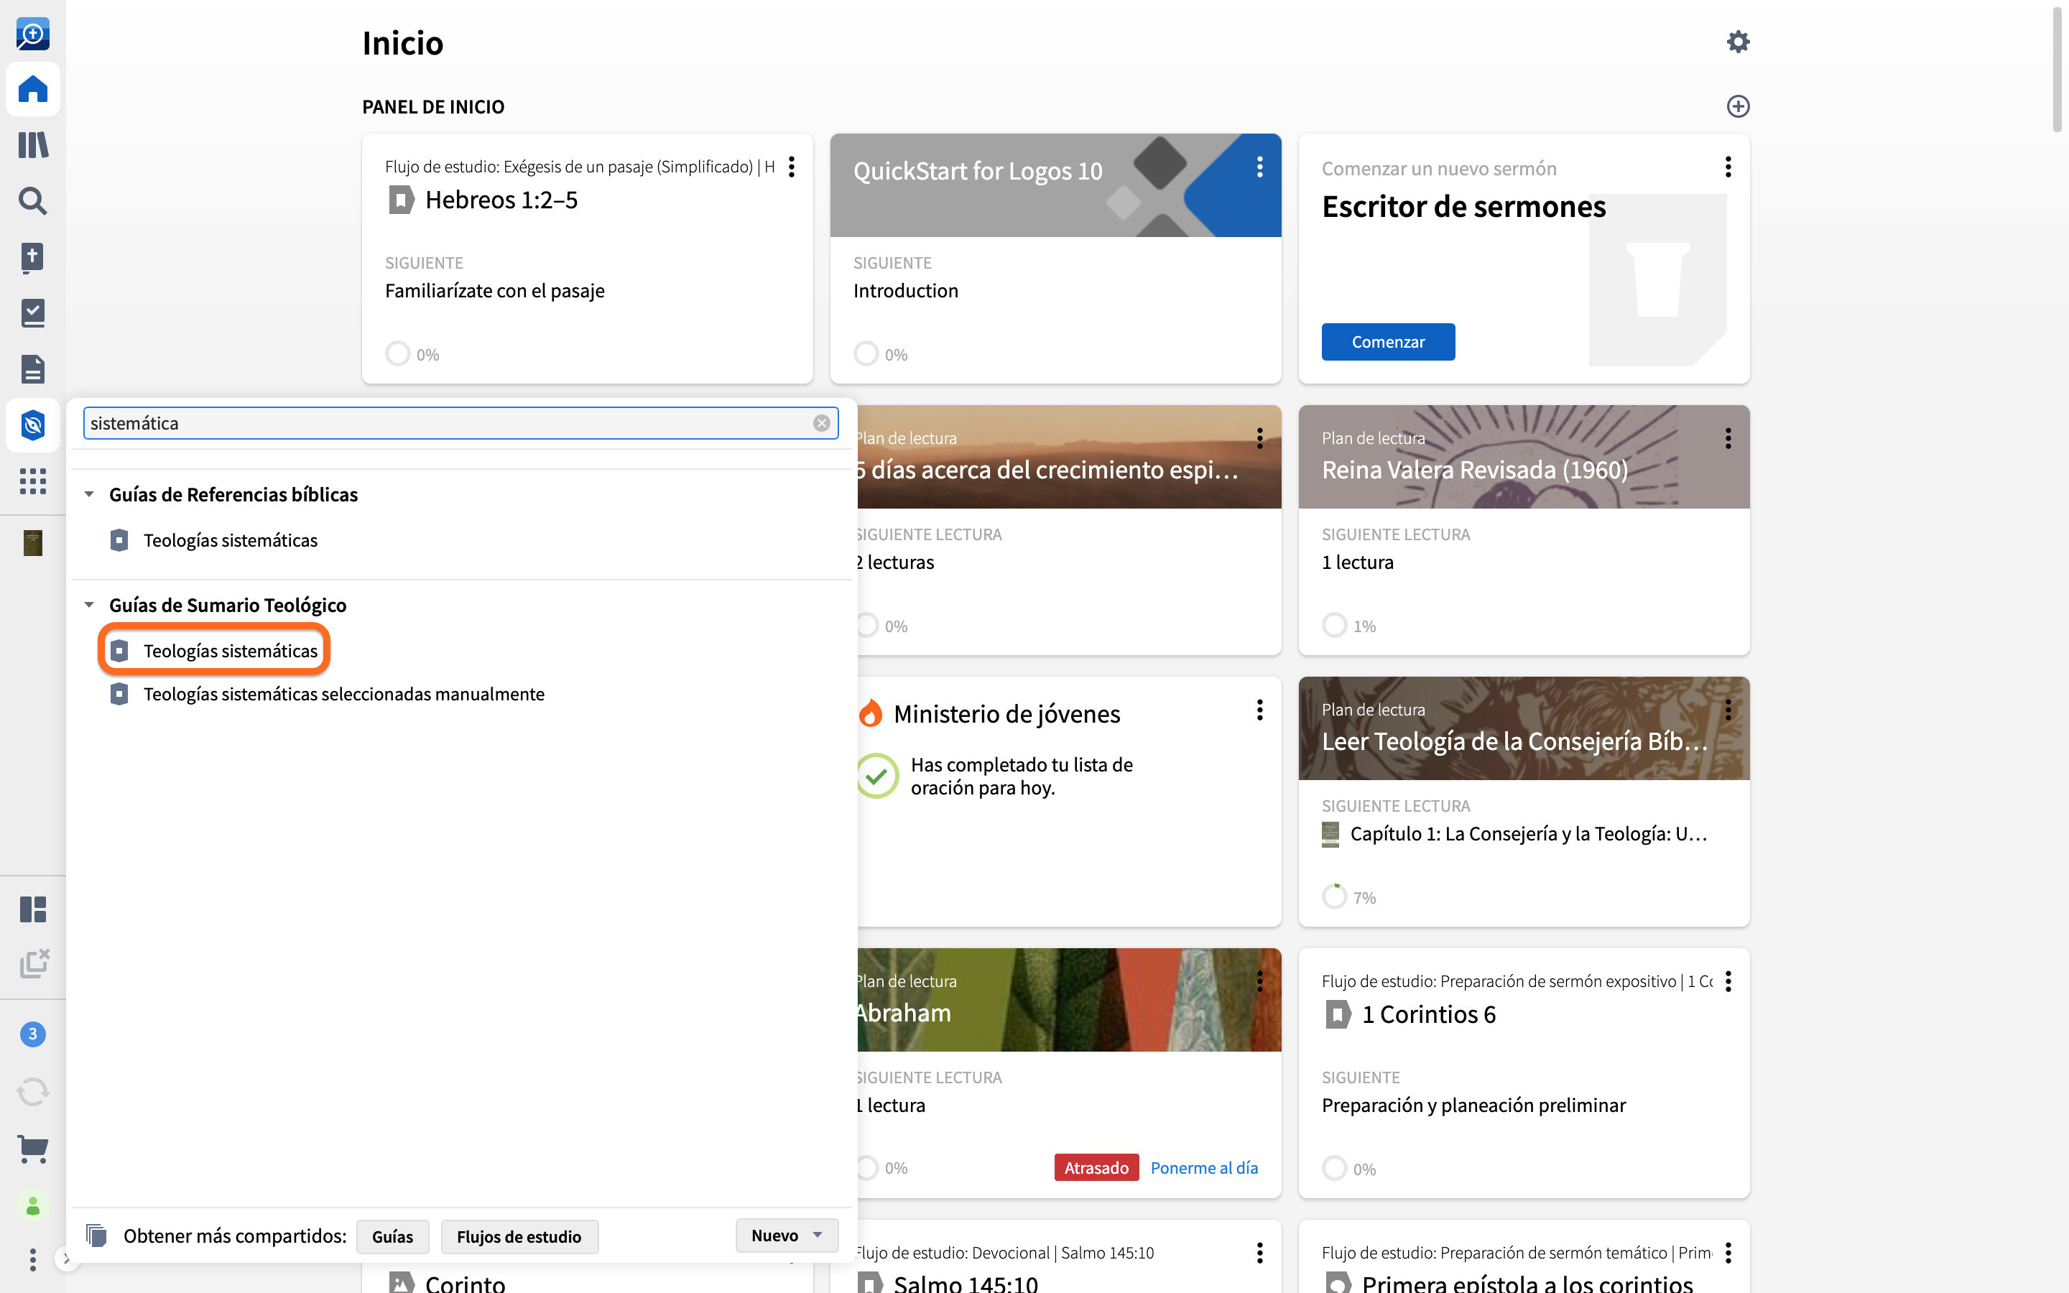The height and width of the screenshot is (1293, 2069).
Task: Click Familiarízate con el pasaje next step
Action: coord(495,291)
